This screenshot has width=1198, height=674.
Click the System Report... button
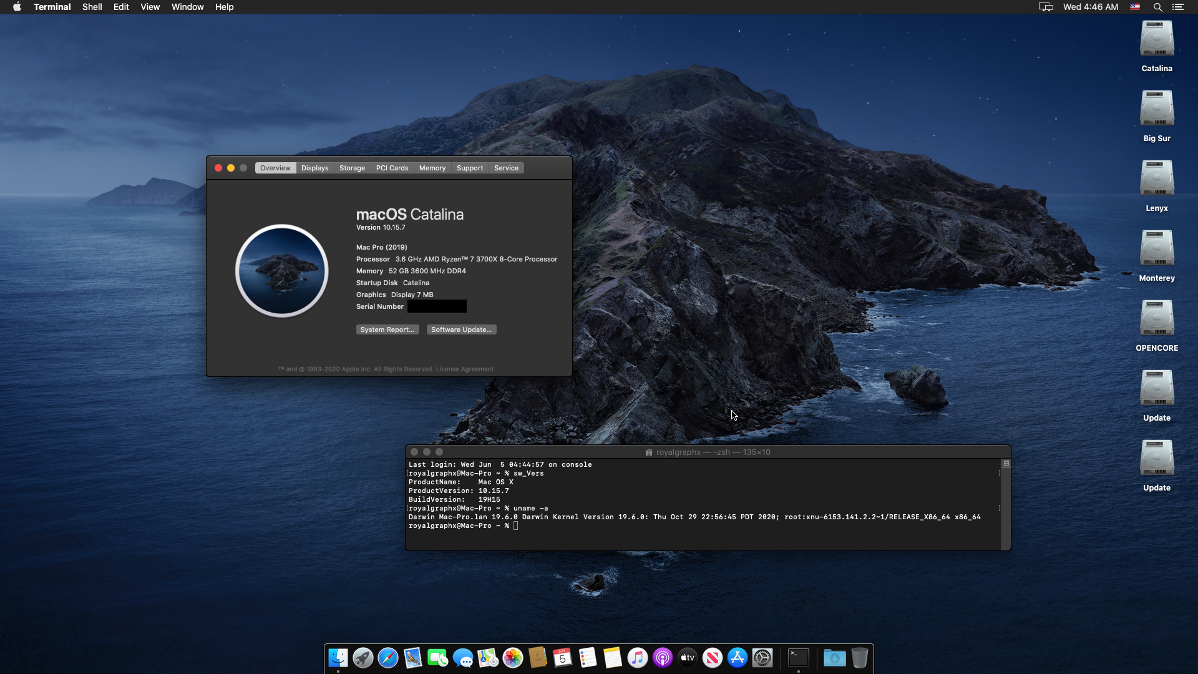[387, 330]
